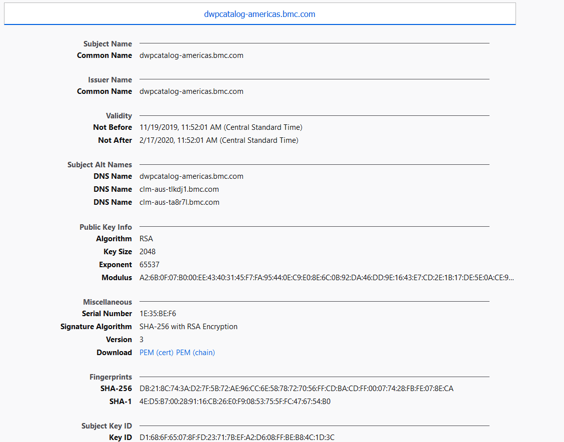Click the truncated Modulus hex value
Screen dimensions: 564x442
326,278
